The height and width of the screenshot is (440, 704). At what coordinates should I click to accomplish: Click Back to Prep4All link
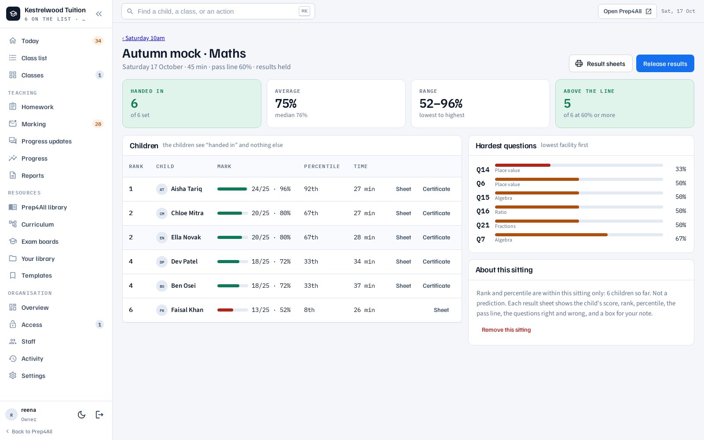[29, 432]
